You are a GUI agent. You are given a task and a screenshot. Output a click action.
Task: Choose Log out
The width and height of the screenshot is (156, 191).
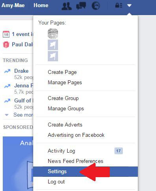coord(56,182)
